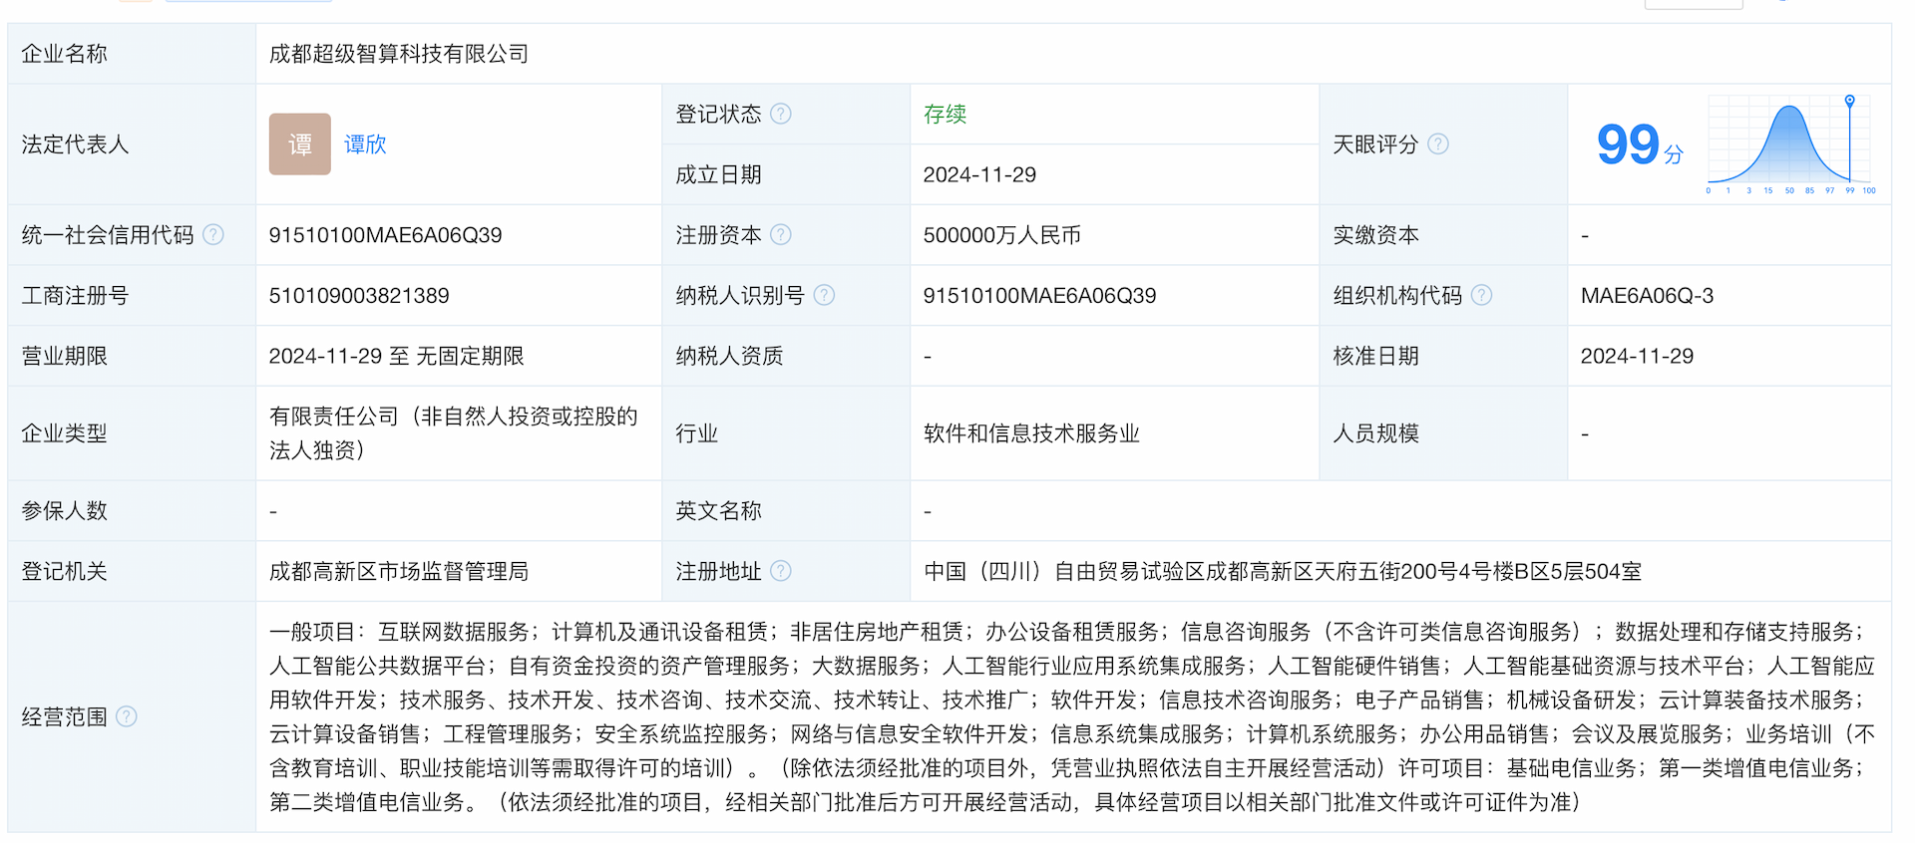Click registration authority 成都高新区市场监督管理局
This screenshot has height=843, width=1915.
[x=399, y=571]
